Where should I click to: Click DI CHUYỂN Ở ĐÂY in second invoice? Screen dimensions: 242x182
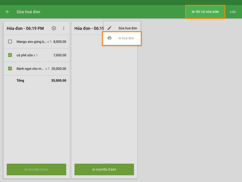pyautogui.click(x=104, y=170)
